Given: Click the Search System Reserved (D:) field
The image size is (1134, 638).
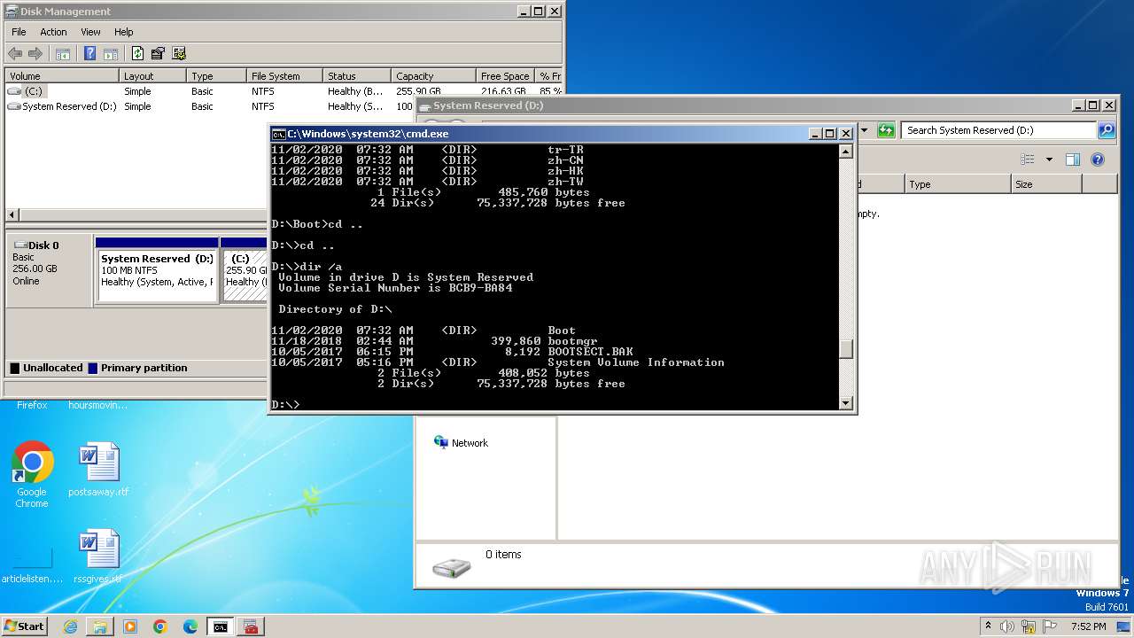Looking at the screenshot, I should click(x=999, y=130).
